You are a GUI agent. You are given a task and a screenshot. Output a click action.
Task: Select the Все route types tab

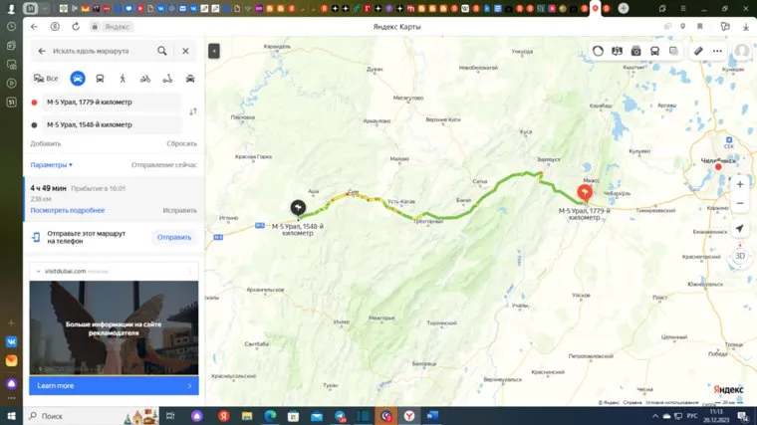(46, 78)
